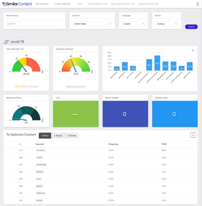Viewport: 202px width, 206px height.
Task: Click the Frequency column header
Action: [x=113, y=144]
